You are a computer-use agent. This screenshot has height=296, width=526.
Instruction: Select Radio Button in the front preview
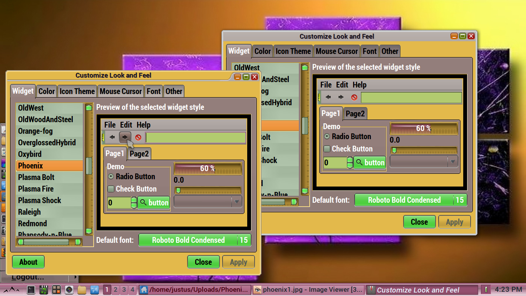click(131, 177)
